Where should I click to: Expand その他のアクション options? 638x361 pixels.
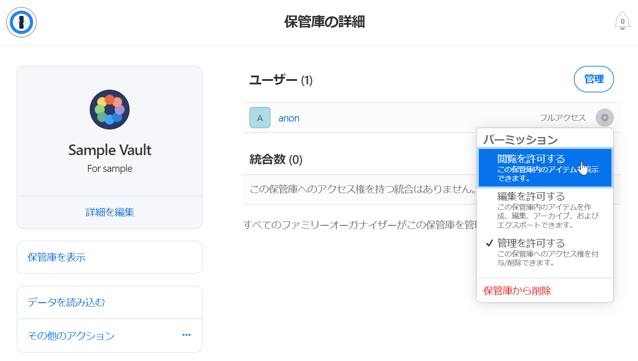coord(110,336)
